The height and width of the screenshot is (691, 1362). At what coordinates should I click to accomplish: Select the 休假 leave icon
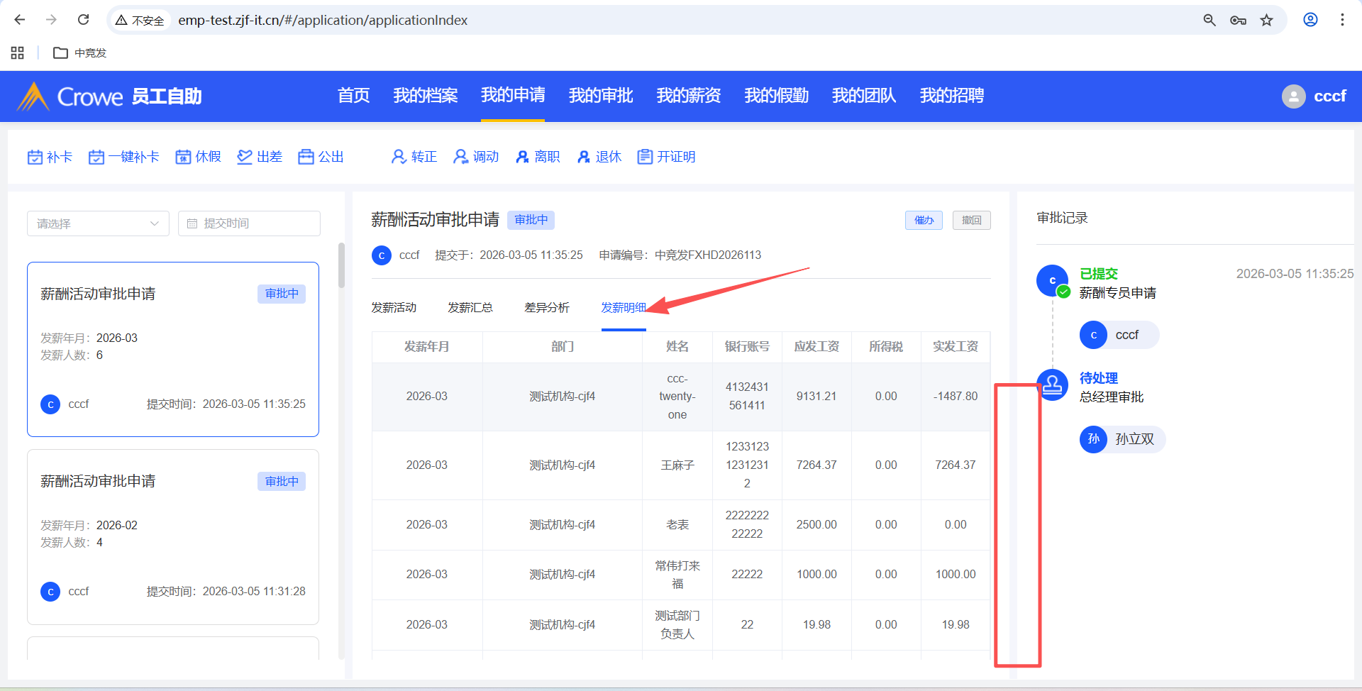coord(183,157)
